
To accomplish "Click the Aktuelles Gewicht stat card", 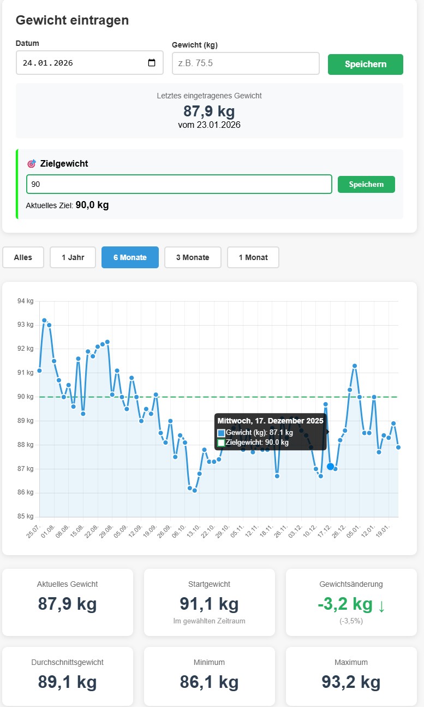I will (x=68, y=602).
